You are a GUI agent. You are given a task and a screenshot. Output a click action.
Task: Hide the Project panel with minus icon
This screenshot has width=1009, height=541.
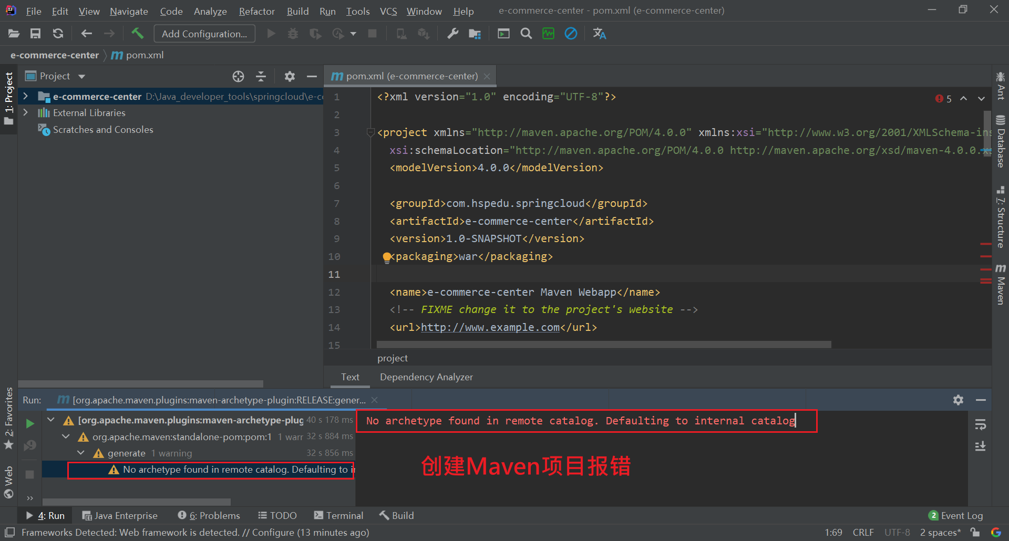[x=312, y=77]
